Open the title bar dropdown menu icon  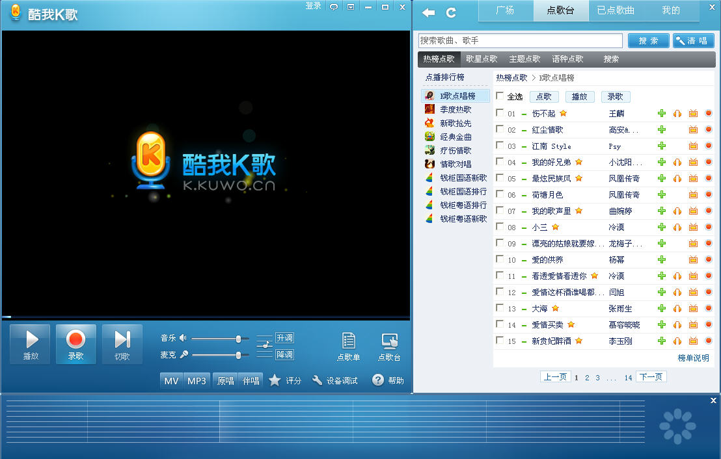click(x=351, y=7)
